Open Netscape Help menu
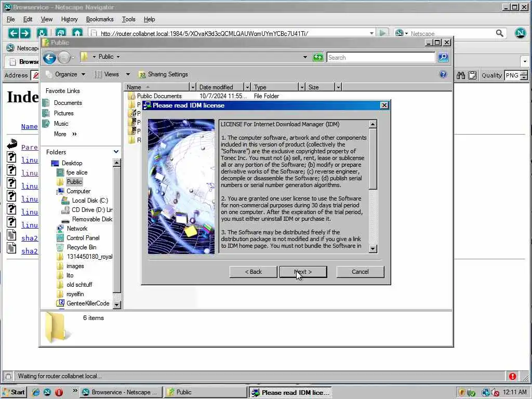 coord(149,19)
